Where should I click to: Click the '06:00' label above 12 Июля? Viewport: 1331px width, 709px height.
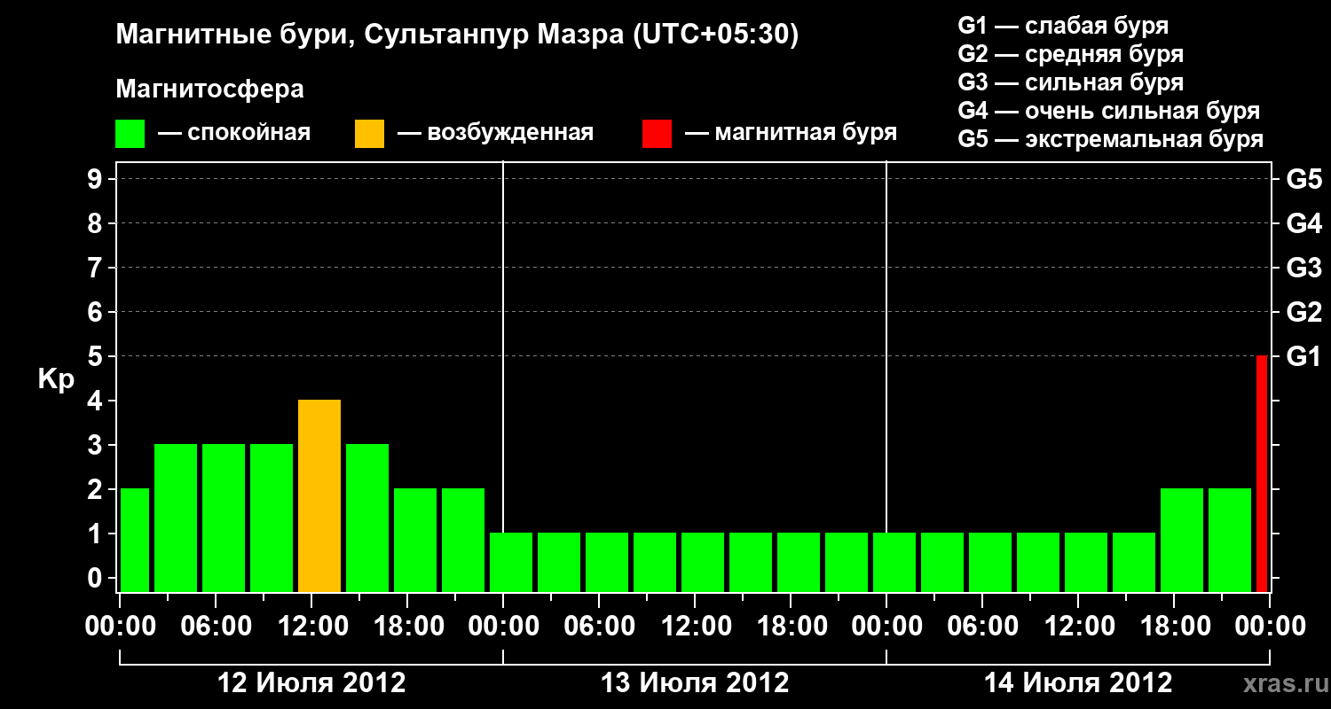click(x=216, y=627)
